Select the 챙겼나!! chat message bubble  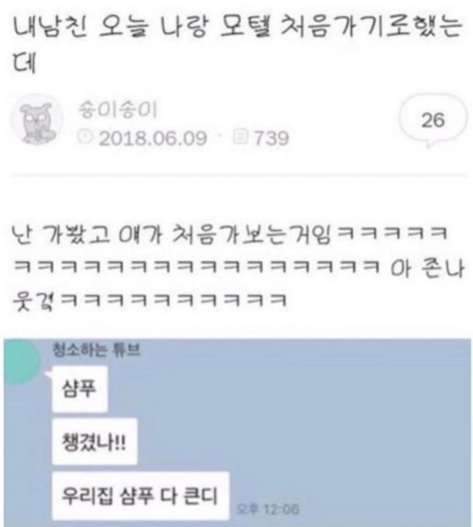(x=95, y=442)
